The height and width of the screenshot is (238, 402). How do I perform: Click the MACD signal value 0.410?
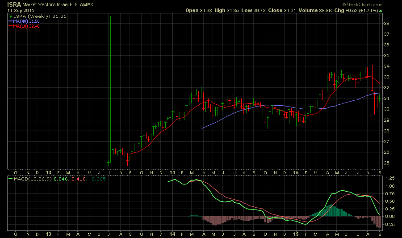click(x=79, y=179)
